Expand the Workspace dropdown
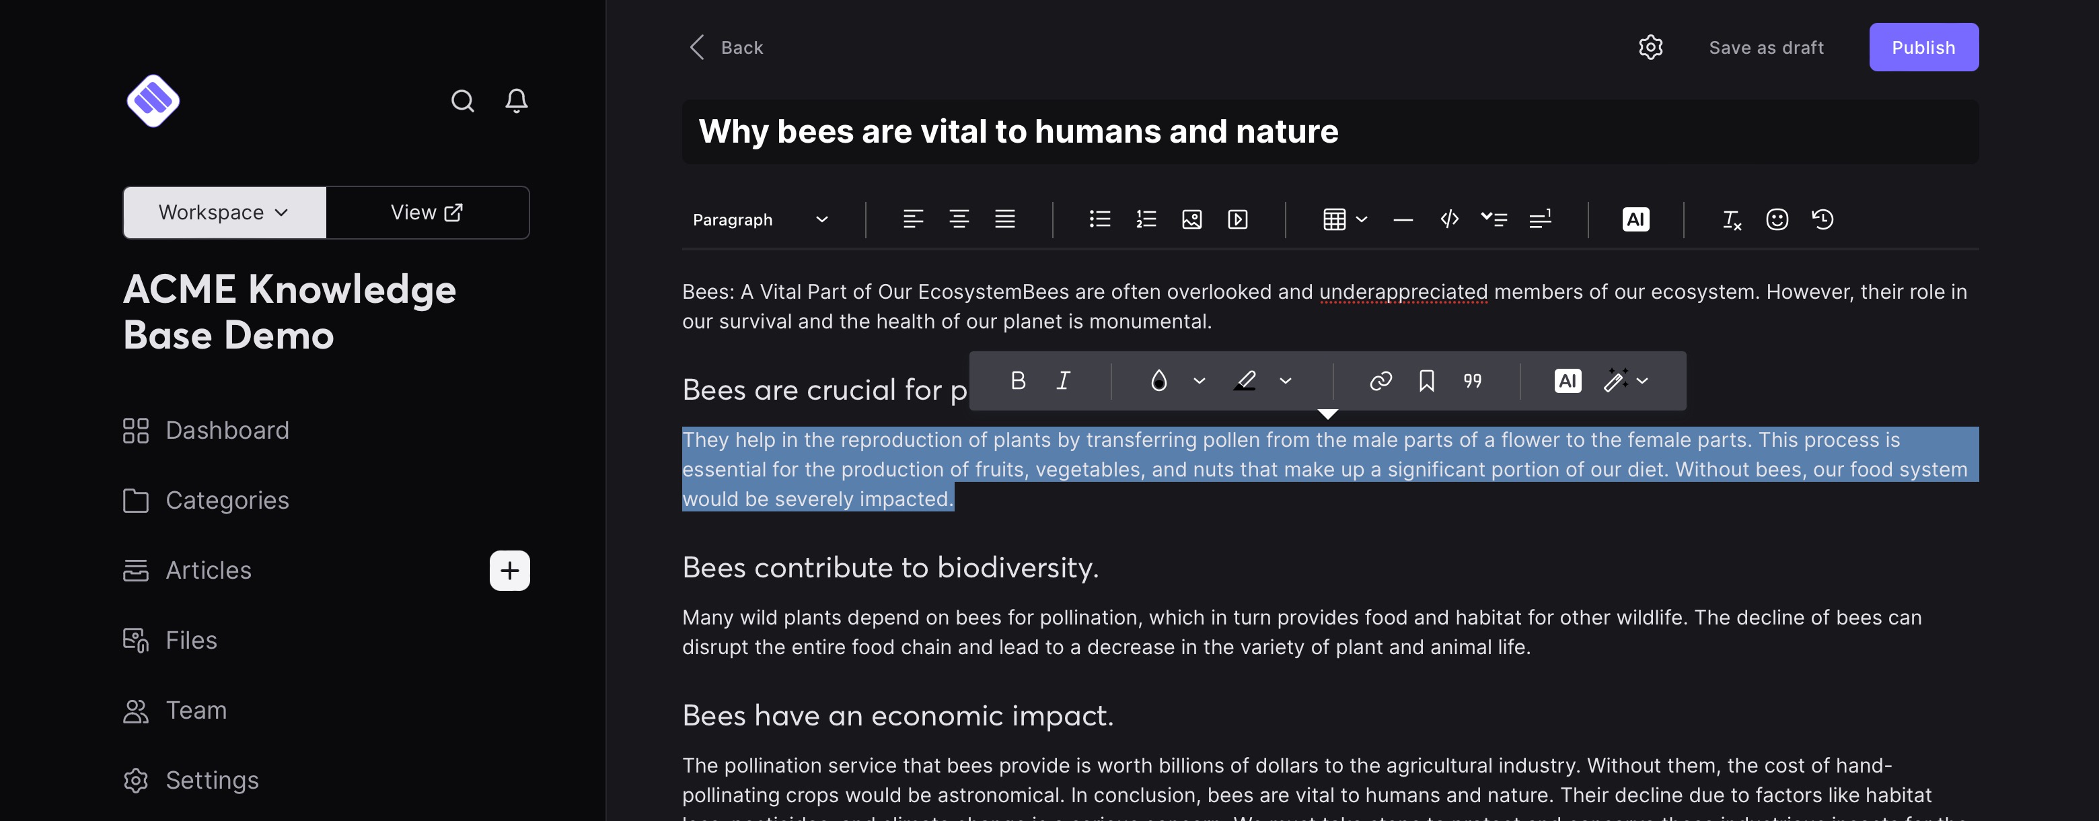 point(224,213)
